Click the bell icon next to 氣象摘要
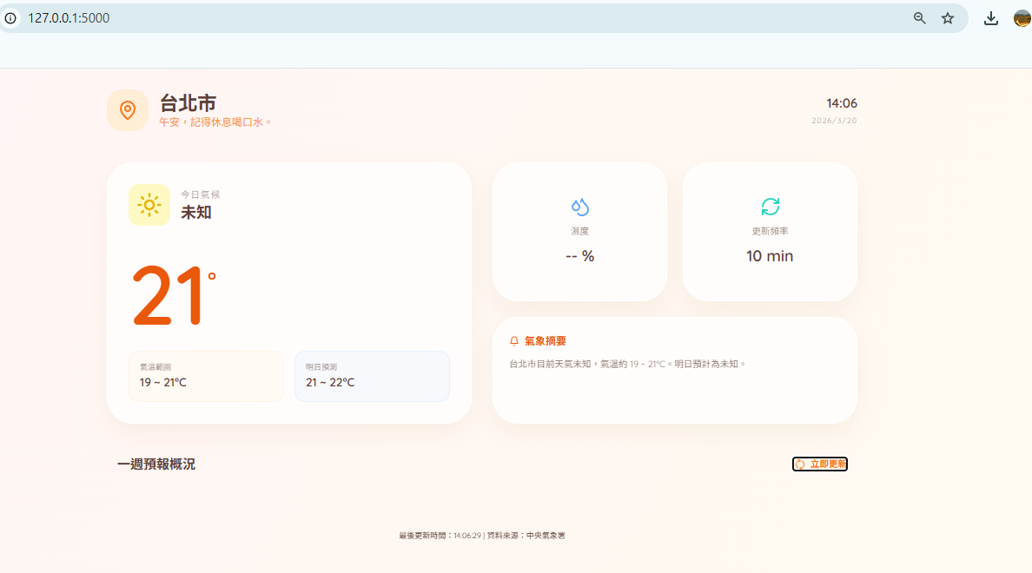 point(512,340)
